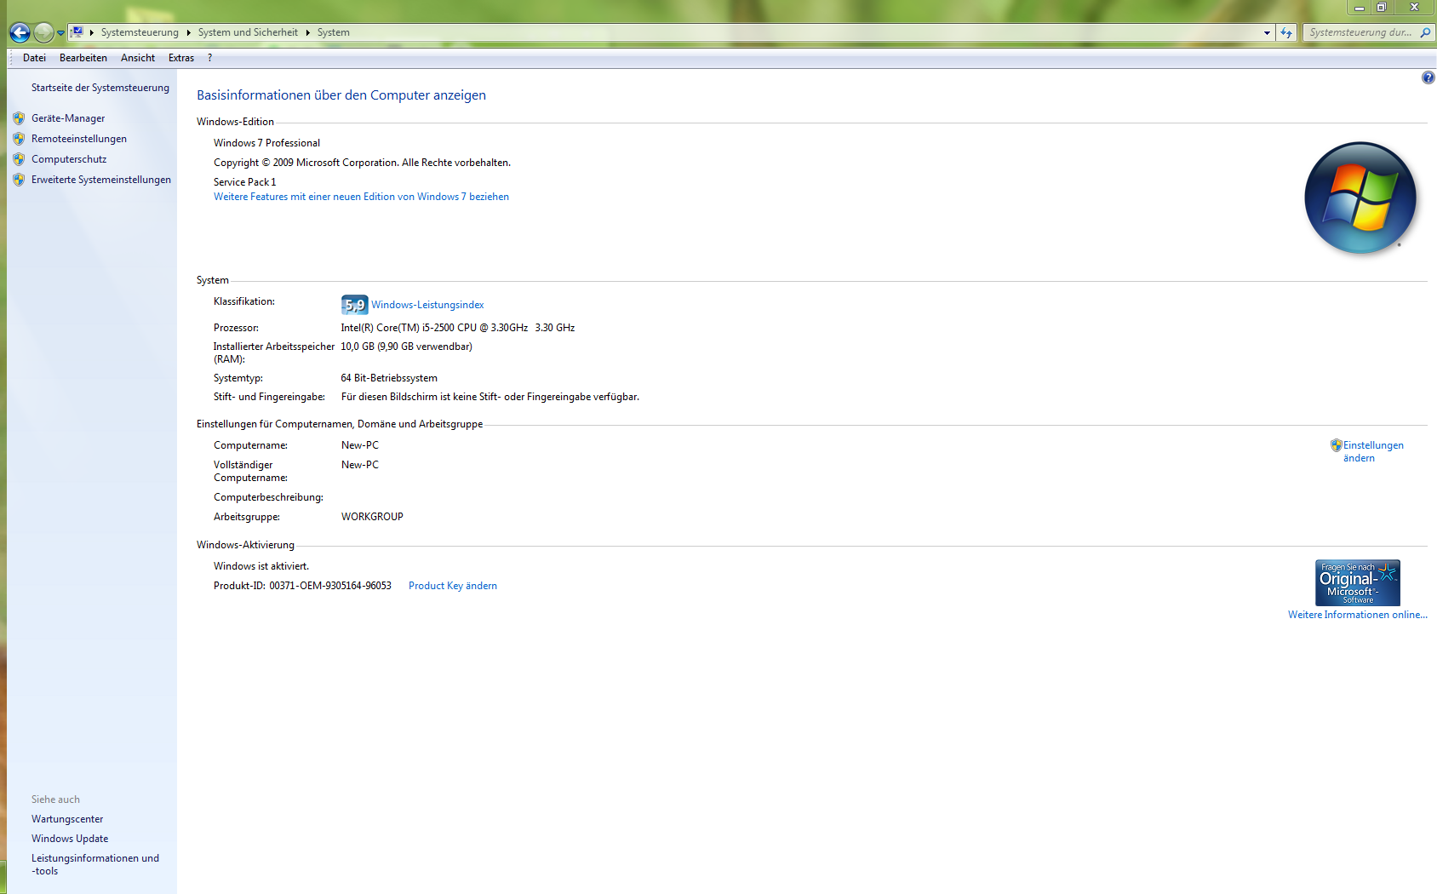Click the Control Panel icon in address bar

point(77,32)
